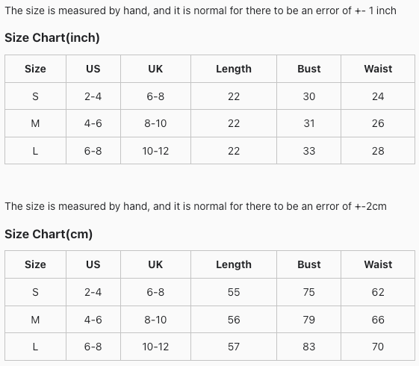Select US 6-8 cell in cm table
The width and height of the screenshot is (419, 366).
click(x=93, y=347)
